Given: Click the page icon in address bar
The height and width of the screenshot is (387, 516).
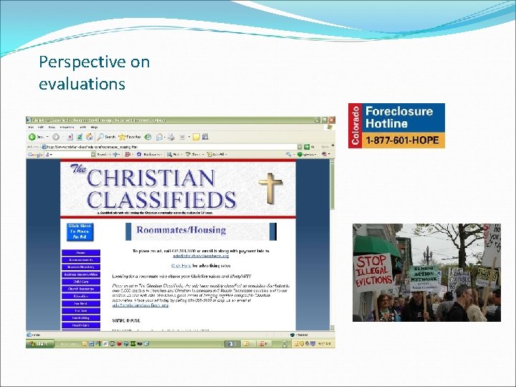Looking at the screenshot, I should click(43, 147).
